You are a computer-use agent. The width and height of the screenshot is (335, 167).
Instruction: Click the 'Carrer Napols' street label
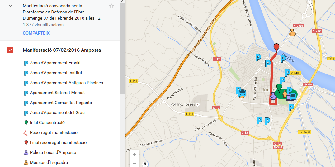point(175,93)
